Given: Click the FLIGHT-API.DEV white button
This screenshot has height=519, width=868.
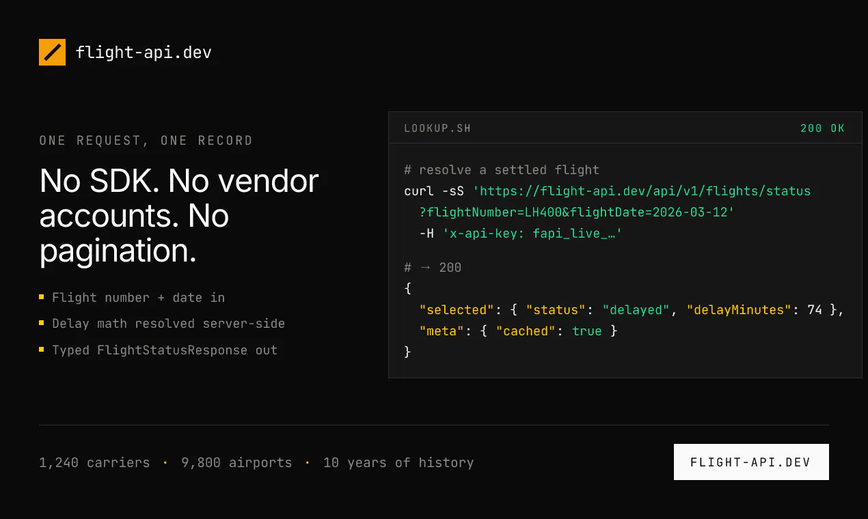Looking at the screenshot, I should [x=751, y=462].
